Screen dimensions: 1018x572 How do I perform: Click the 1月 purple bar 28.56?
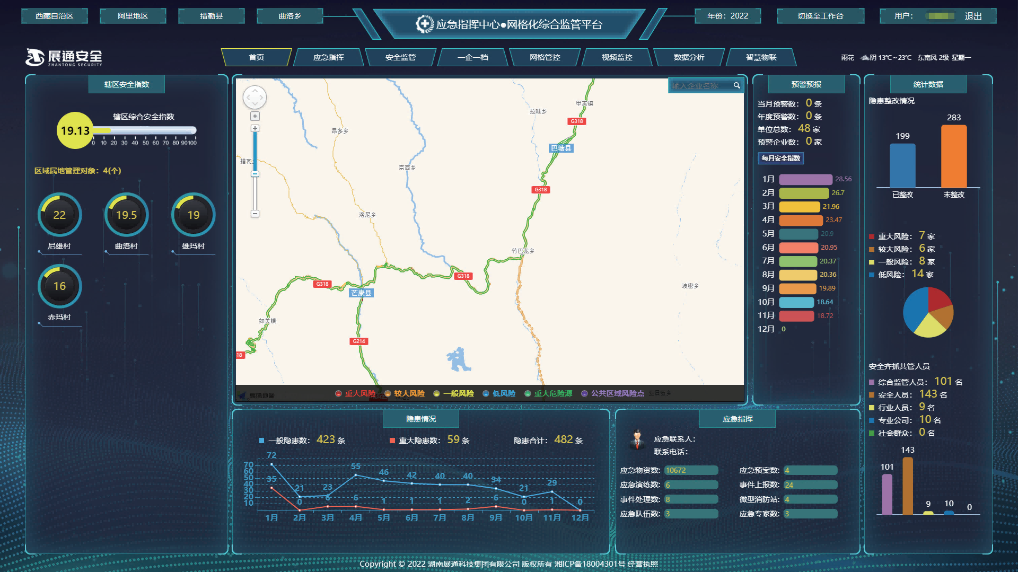tap(806, 179)
